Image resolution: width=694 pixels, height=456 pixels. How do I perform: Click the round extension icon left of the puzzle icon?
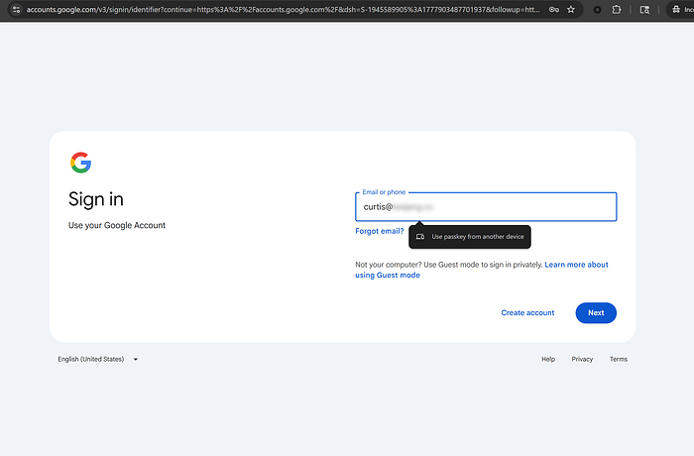tap(597, 9)
